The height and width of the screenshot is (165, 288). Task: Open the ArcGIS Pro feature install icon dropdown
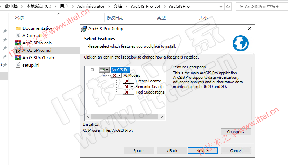click(x=104, y=70)
